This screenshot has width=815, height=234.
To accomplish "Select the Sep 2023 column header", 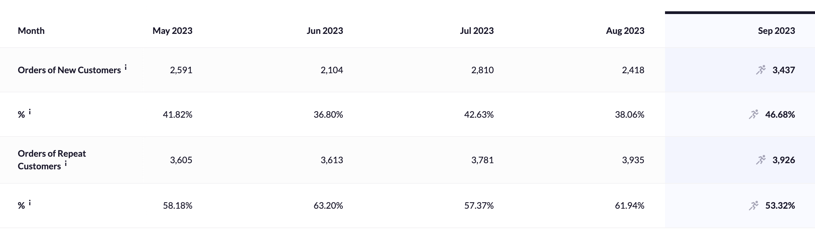I will [776, 31].
